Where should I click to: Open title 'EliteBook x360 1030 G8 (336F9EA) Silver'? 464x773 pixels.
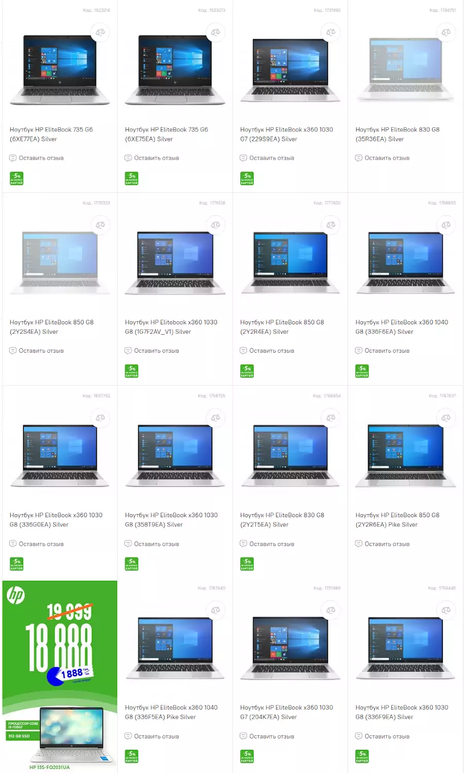(402, 712)
